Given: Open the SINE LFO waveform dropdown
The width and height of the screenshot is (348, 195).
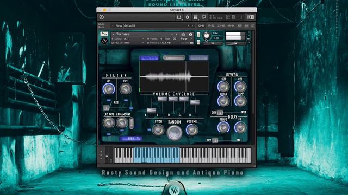Looking at the screenshot, I should (130, 139).
